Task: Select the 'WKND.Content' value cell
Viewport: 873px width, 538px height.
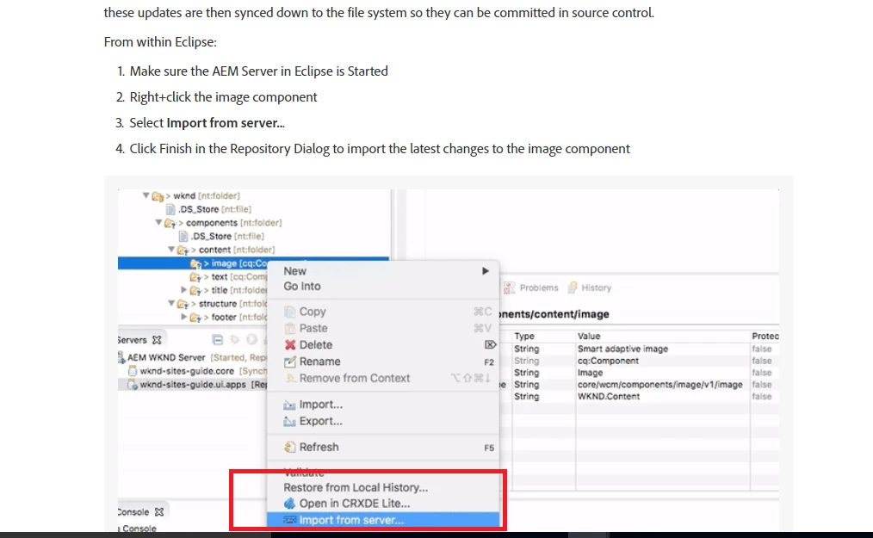Action: click(x=609, y=397)
